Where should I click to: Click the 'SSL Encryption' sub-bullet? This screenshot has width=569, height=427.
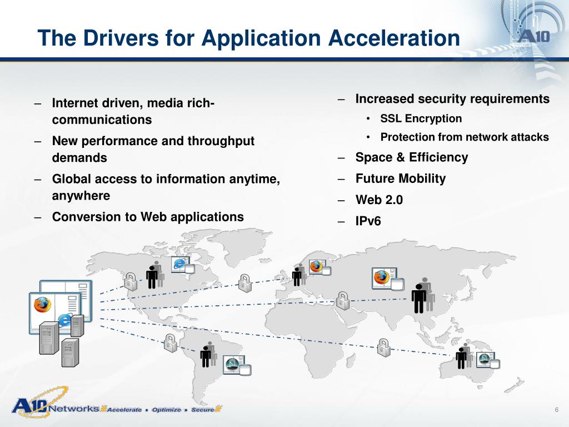pos(421,118)
